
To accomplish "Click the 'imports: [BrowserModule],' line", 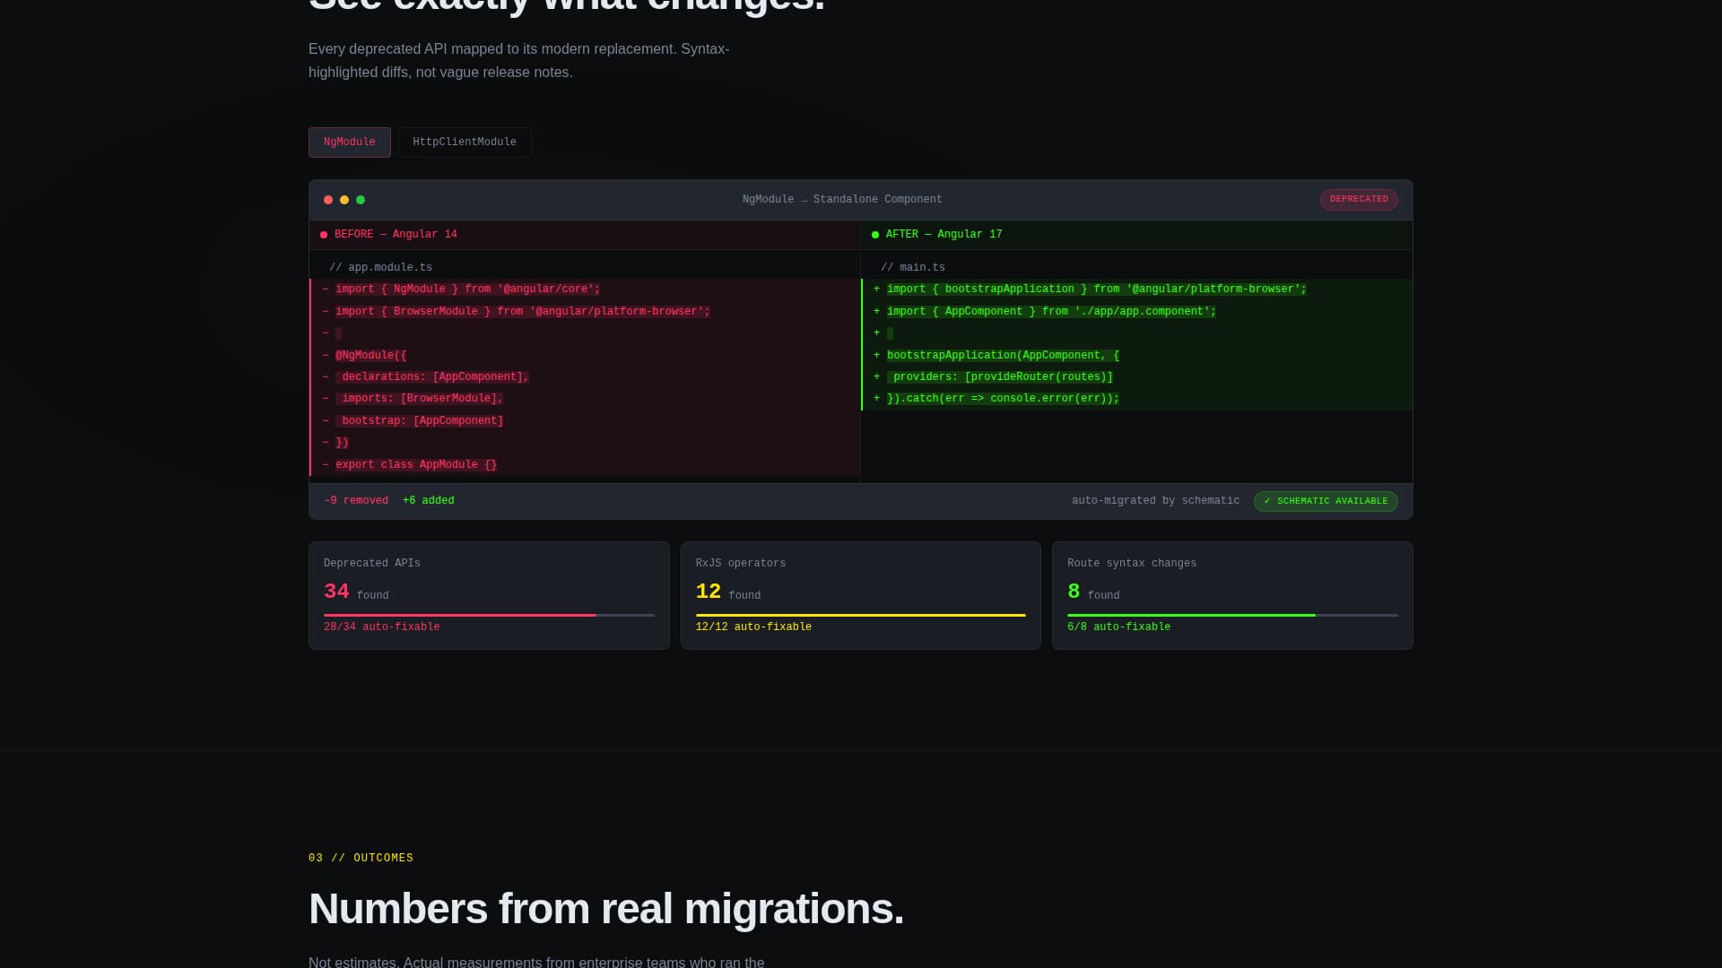I will 585,399.
